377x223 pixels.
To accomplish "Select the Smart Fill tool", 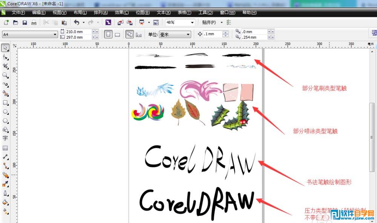I will (x=5, y=94).
